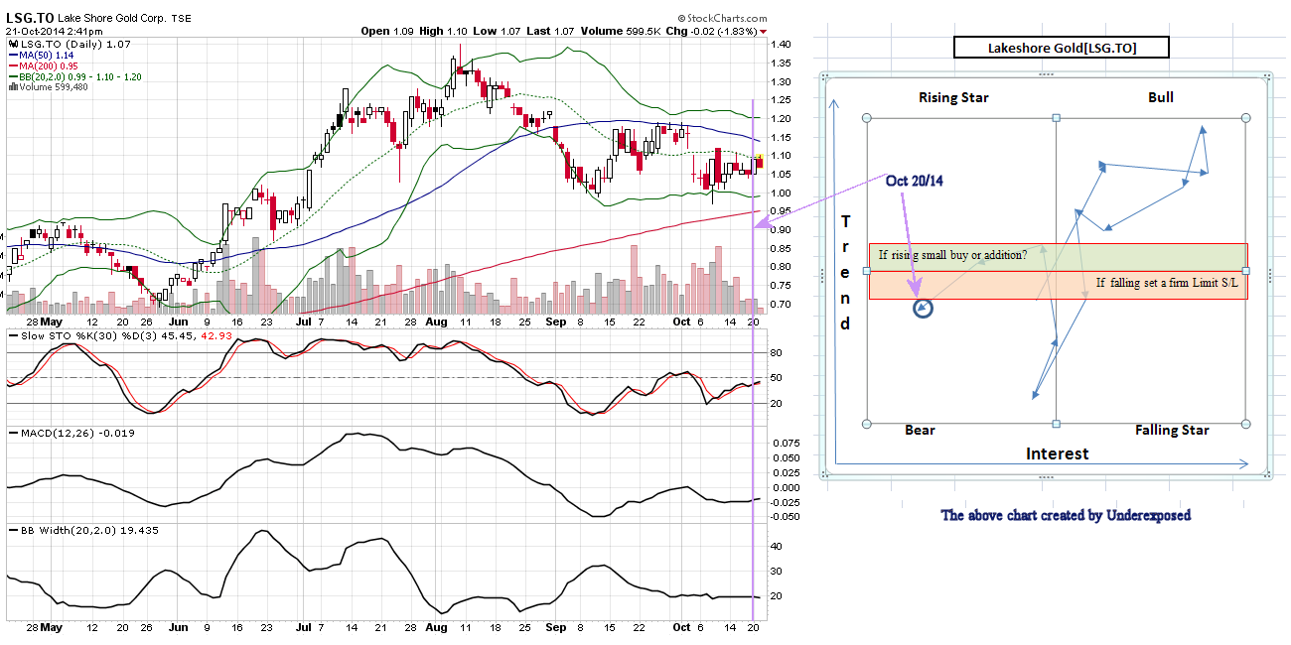1291x645 pixels.
Task: Click the Lakeshore Gold[LSG.TO] title box
Action: [x=1061, y=48]
